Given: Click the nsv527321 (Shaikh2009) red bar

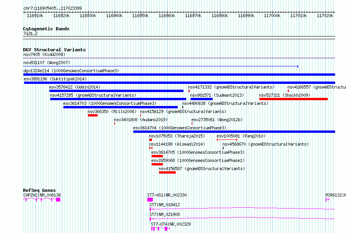Looking at the screenshot, I should (x=294, y=99).
